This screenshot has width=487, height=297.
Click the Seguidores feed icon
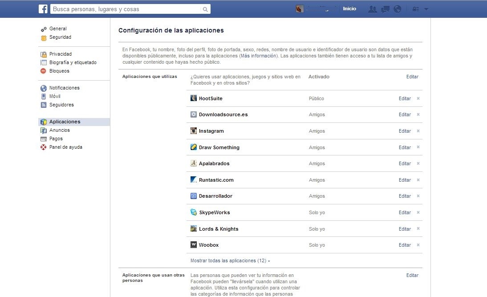pyautogui.click(x=44, y=105)
